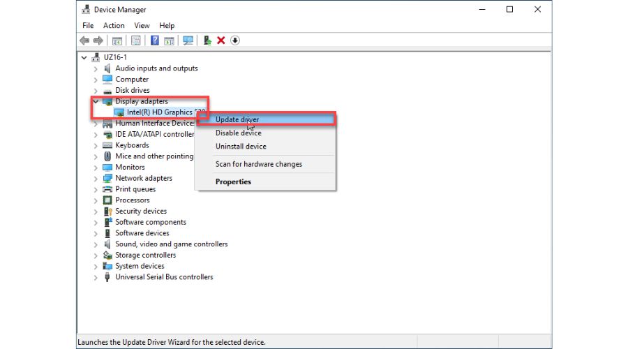Minimize the Device Manager window

point(482,9)
